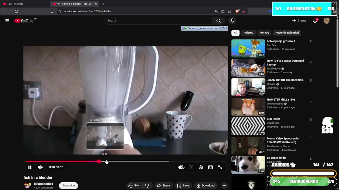Open Brave Rewards triangle icon
Image resolution: width=339 pixels, height=190 pixels.
244,11
